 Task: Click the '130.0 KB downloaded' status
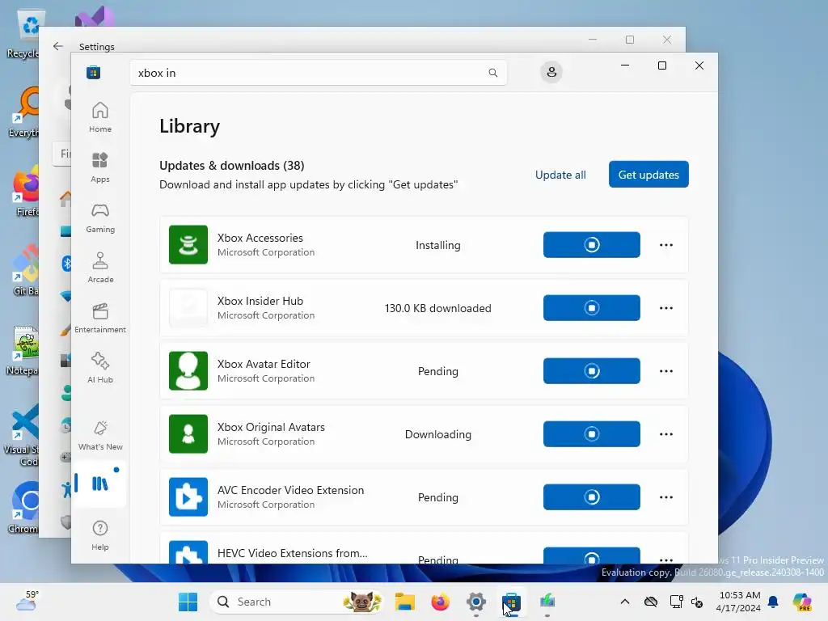437,308
